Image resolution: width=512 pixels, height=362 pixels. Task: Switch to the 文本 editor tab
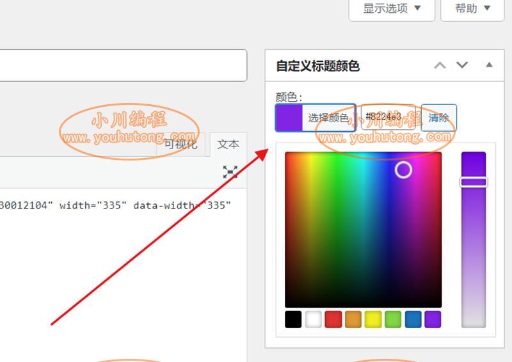pyautogui.click(x=228, y=145)
